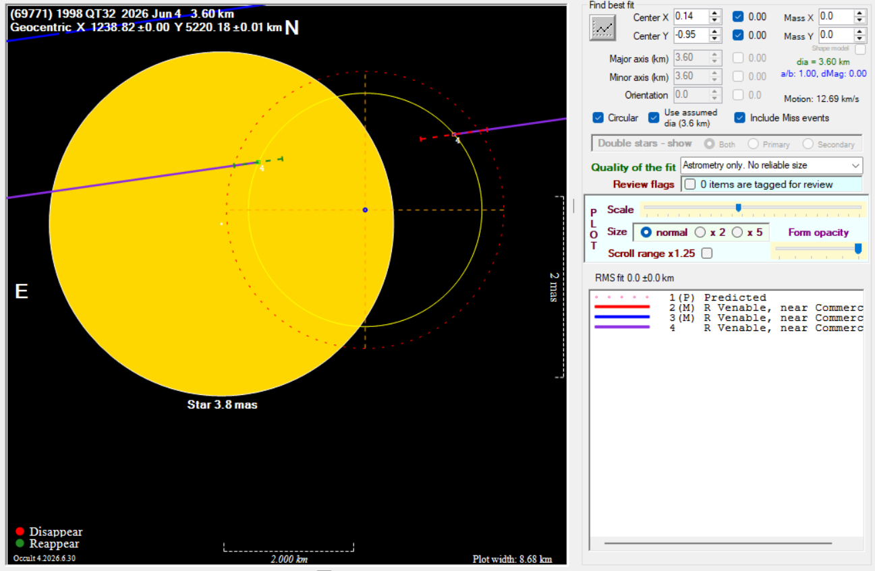Uncheck the Circular option
Viewport: 875px width, 571px height.
598,117
